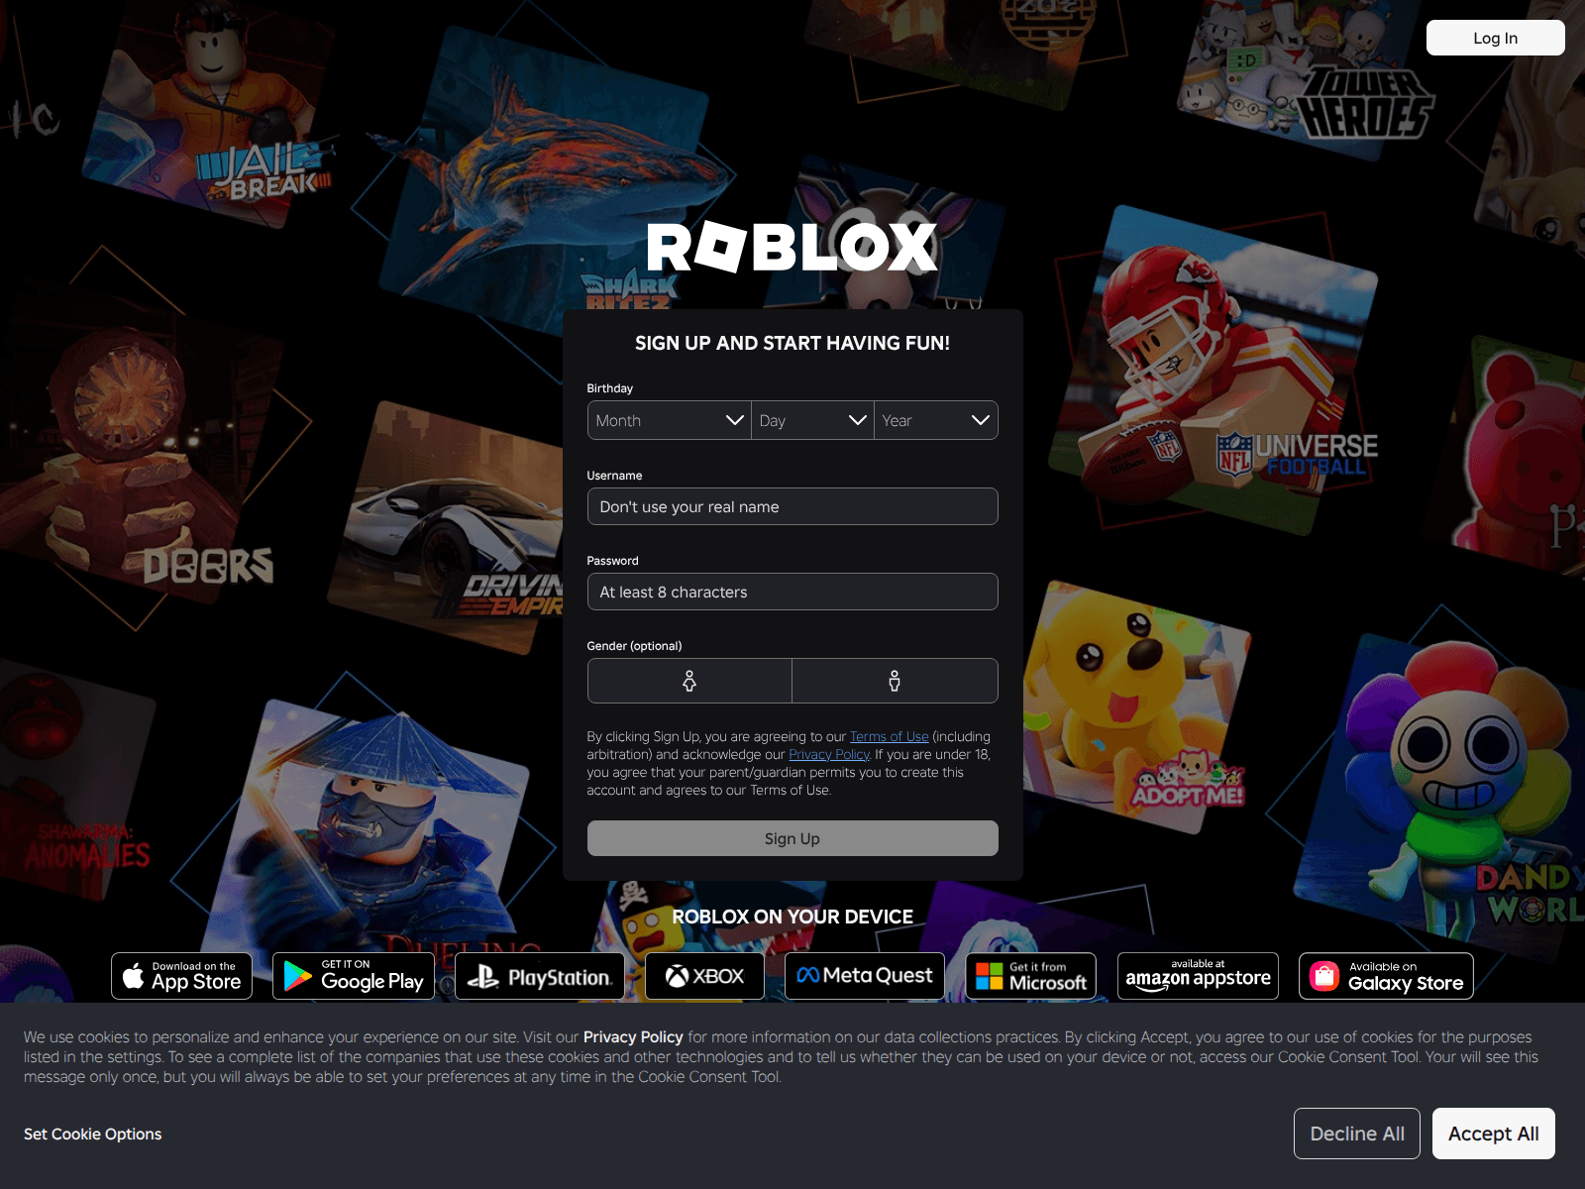1585x1189 pixels.
Task: Expand the Day birthday dropdown
Action: pos(812,420)
